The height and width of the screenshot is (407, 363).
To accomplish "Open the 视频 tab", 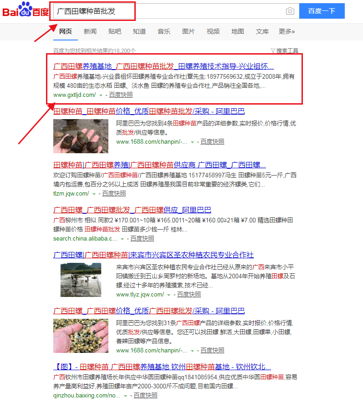I will coord(213,31).
